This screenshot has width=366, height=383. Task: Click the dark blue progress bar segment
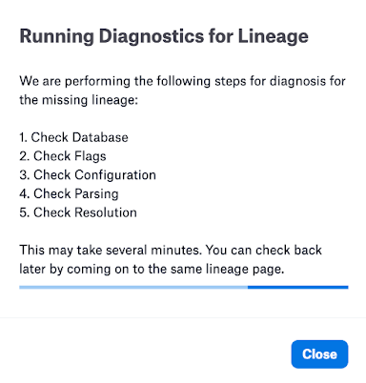[x=298, y=288]
